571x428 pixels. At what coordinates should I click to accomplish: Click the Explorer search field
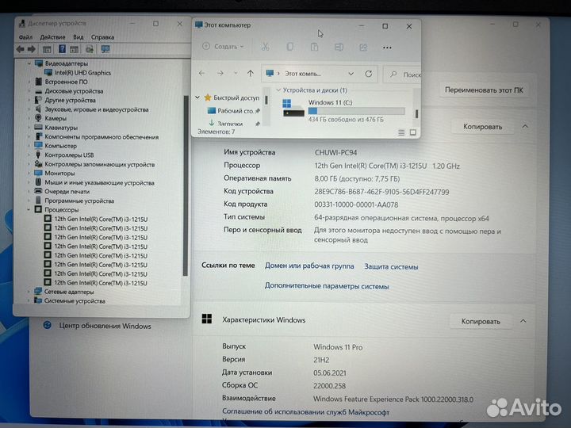[404, 75]
